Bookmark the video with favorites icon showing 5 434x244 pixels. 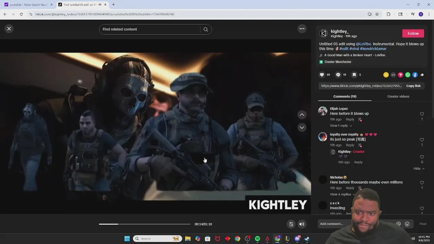click(354, 75)
